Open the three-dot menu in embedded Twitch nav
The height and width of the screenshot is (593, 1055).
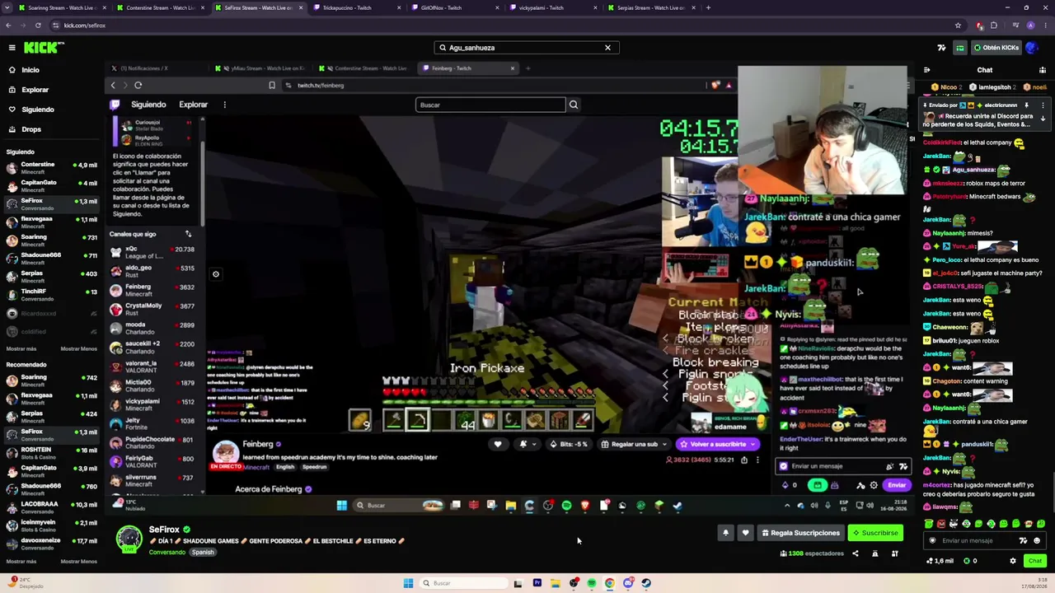coord(224,105)
